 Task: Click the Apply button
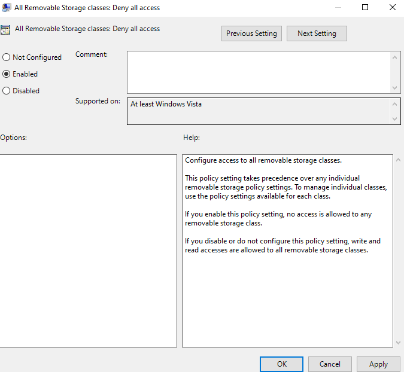coord(378,364)
